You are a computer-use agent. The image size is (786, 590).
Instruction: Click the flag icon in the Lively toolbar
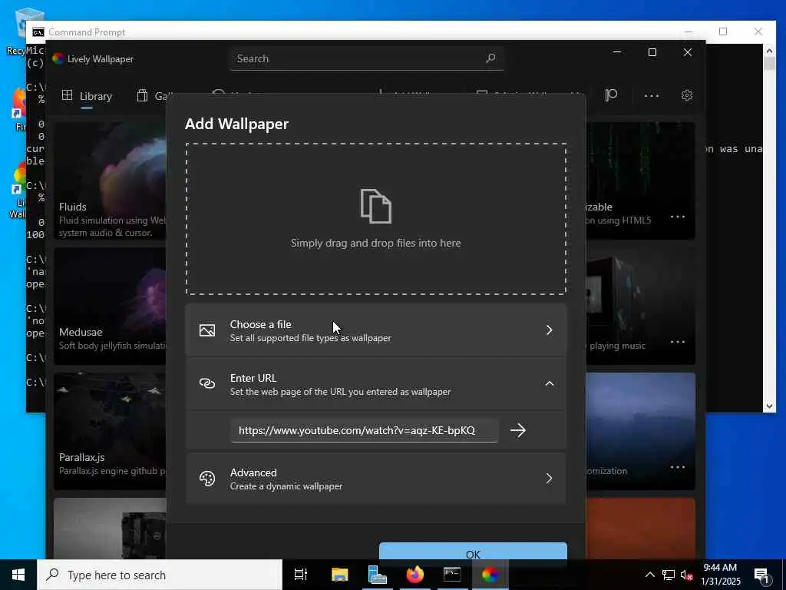tap(611, 95)
